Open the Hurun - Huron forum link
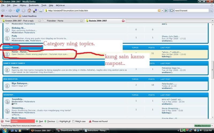214x133 pixels. [20, 52]
